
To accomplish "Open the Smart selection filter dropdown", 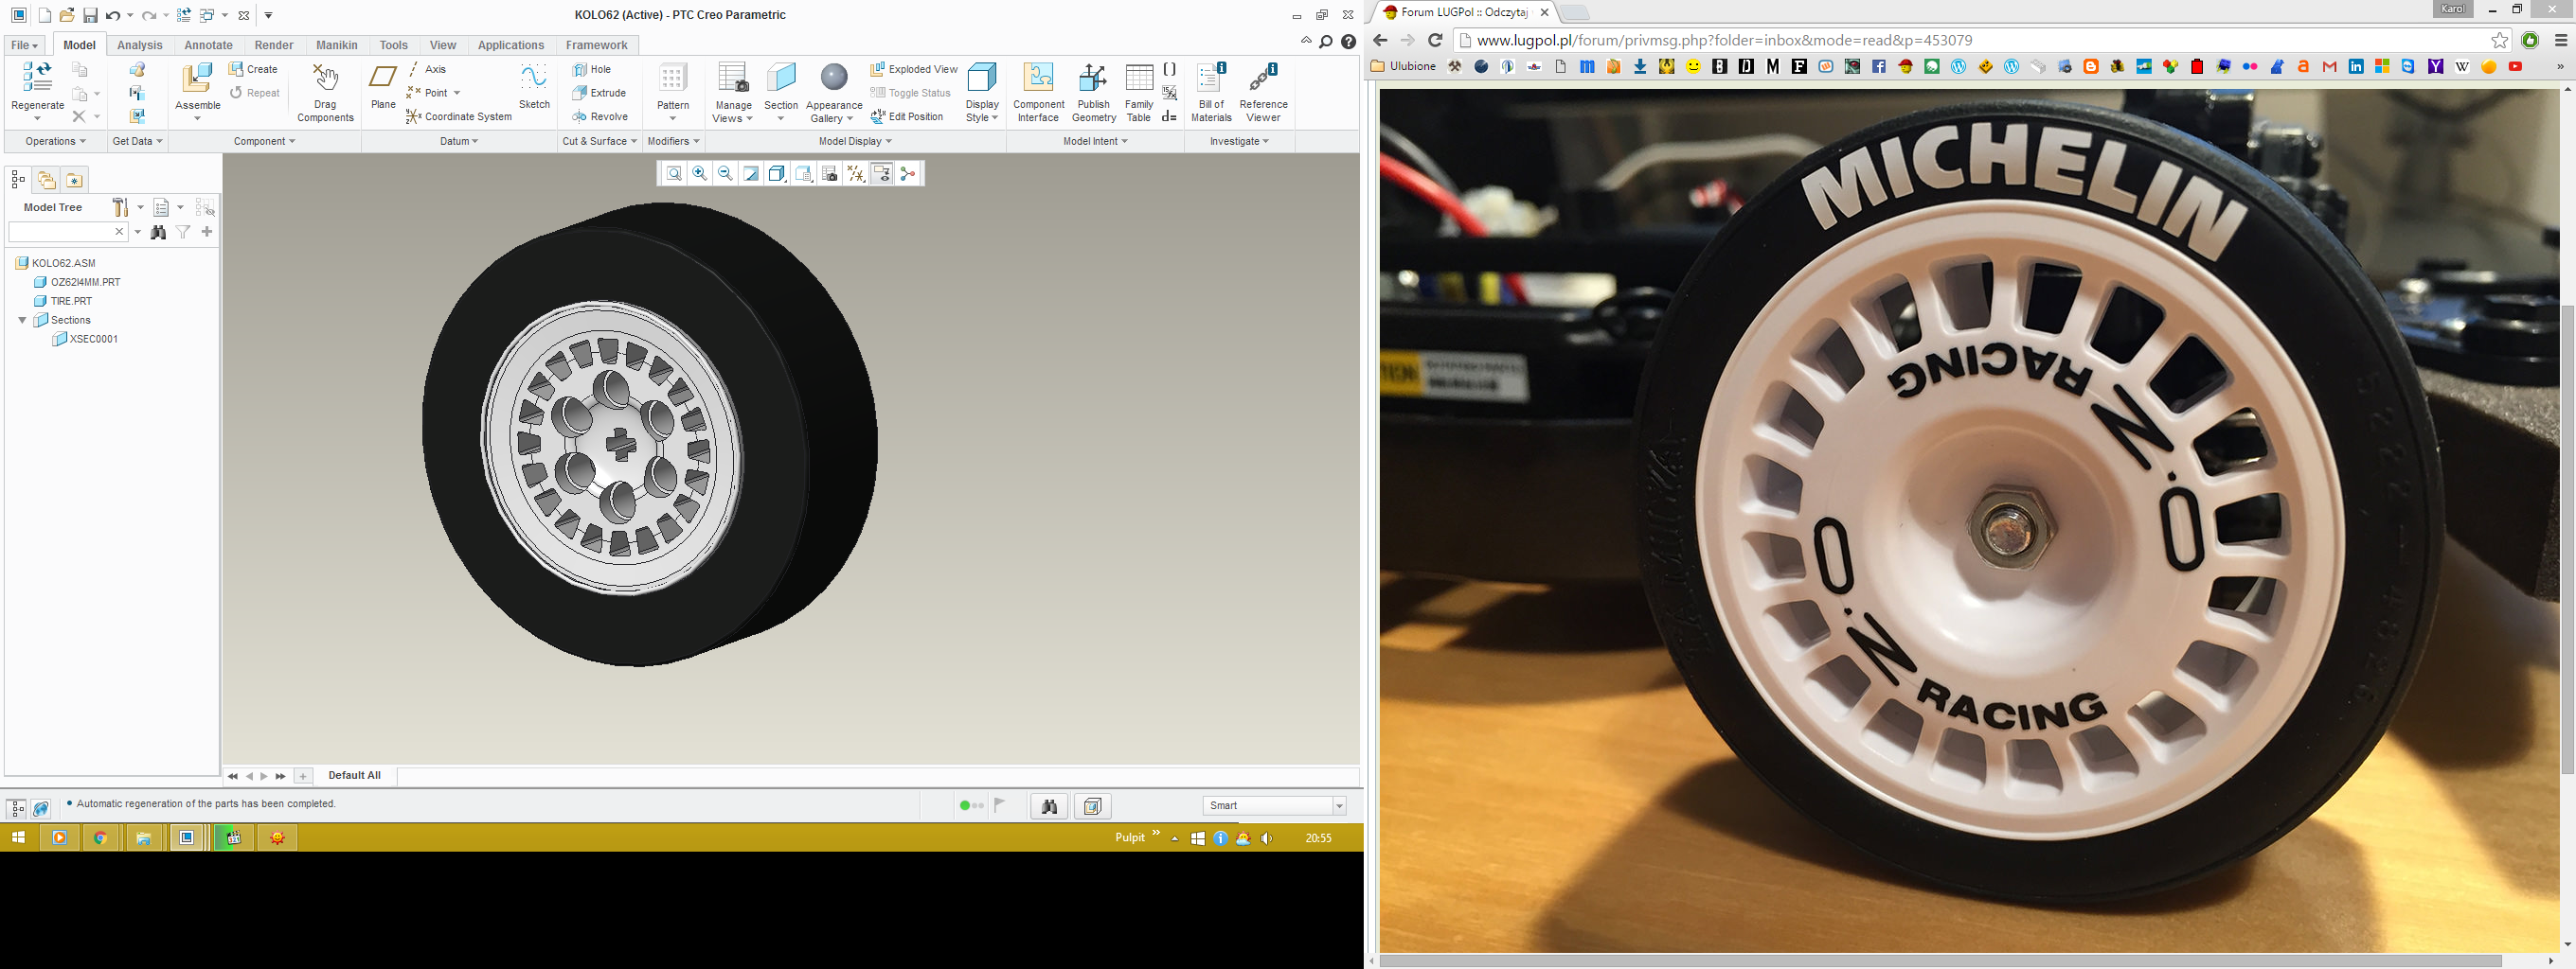I will (1275, 806).
